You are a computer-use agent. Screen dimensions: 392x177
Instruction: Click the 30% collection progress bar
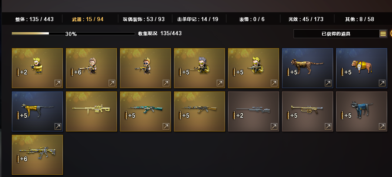(73, 33)
